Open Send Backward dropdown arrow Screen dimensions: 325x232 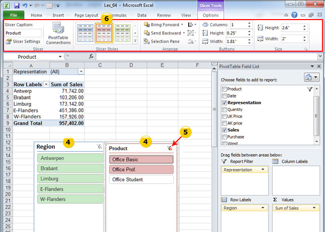tap(184, 33)
